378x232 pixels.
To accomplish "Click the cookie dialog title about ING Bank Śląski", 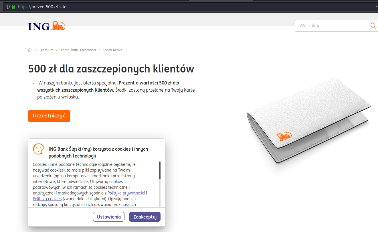I will tap(98, 152).
